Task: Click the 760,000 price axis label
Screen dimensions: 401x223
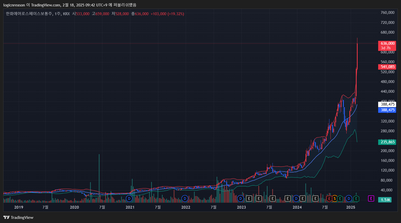Action: coord(387,13)
